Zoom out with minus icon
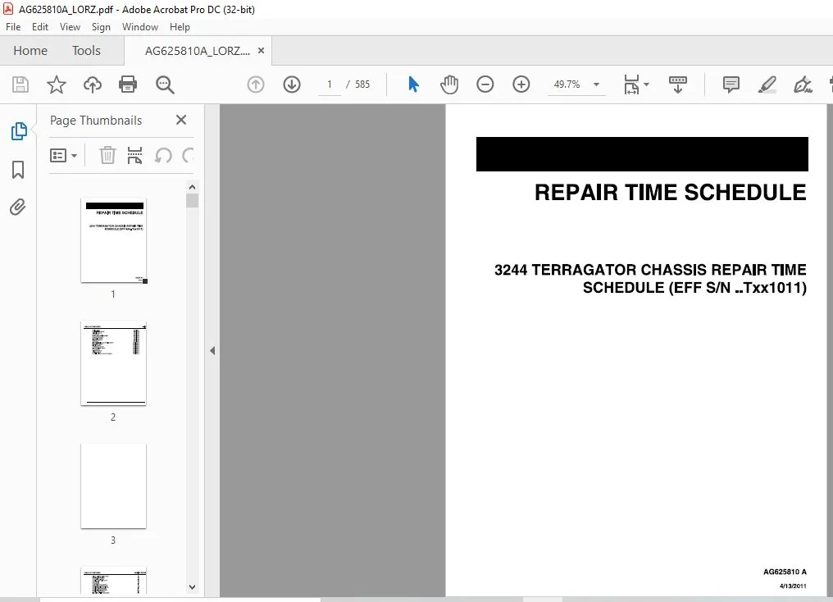Screen dimensions: 833x602 pos(485,84)
